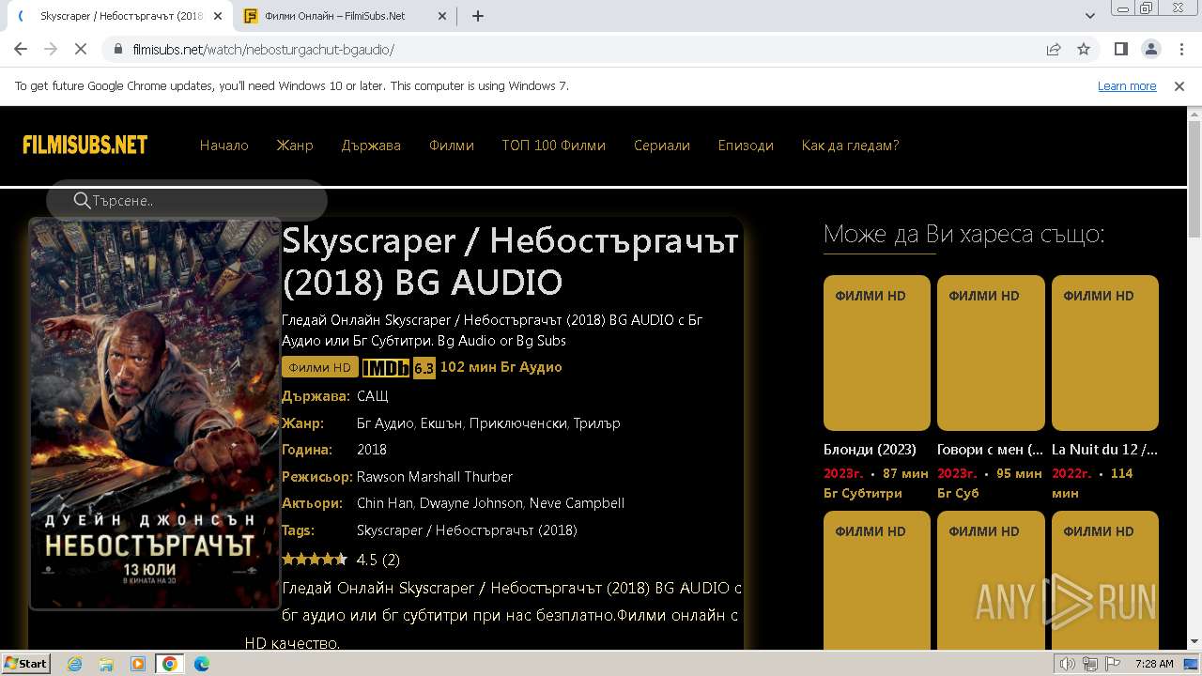Click the Action Center flag icon
The width and height of the screenshot is (1202, 676).
point(1111,664)
